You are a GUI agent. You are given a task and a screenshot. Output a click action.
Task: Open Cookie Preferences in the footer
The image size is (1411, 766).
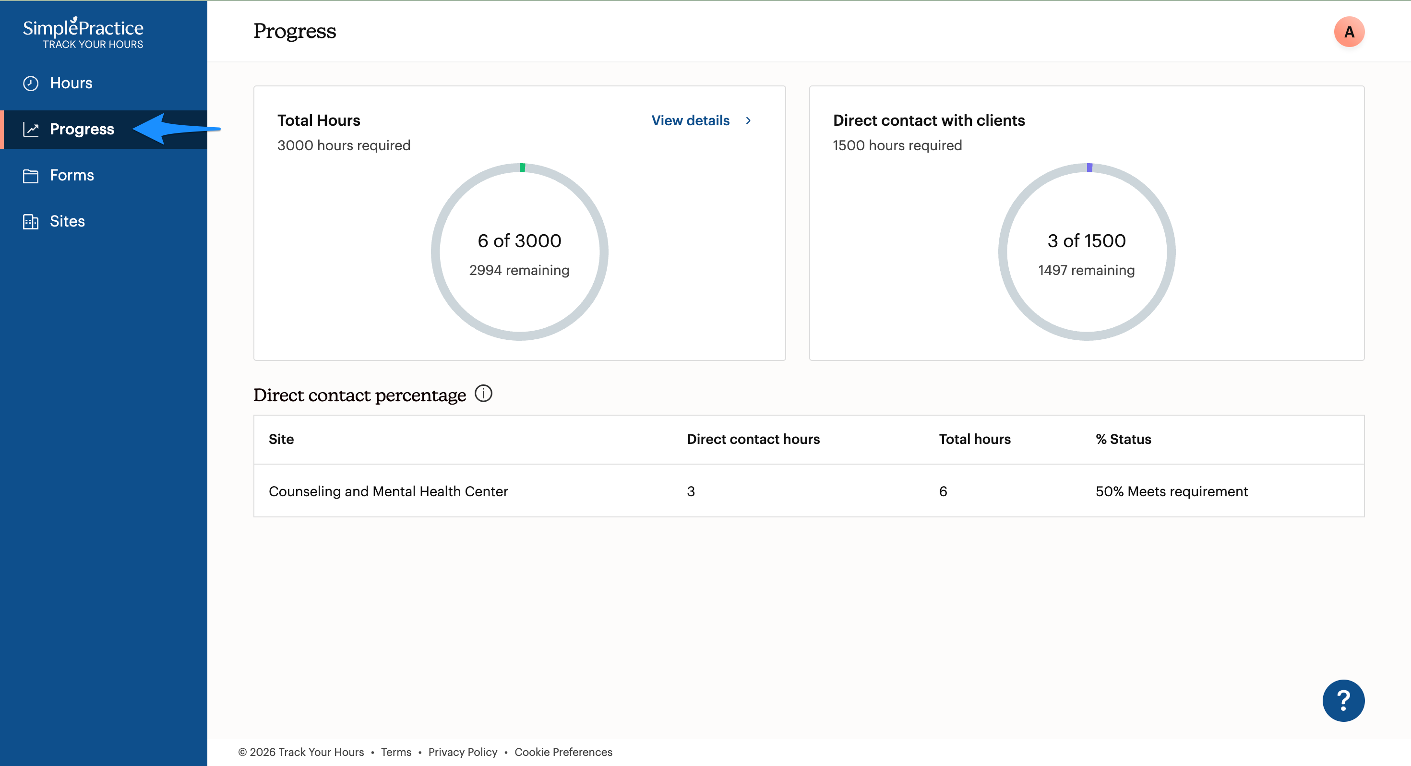pyautogui.click(x=563, y=752)
